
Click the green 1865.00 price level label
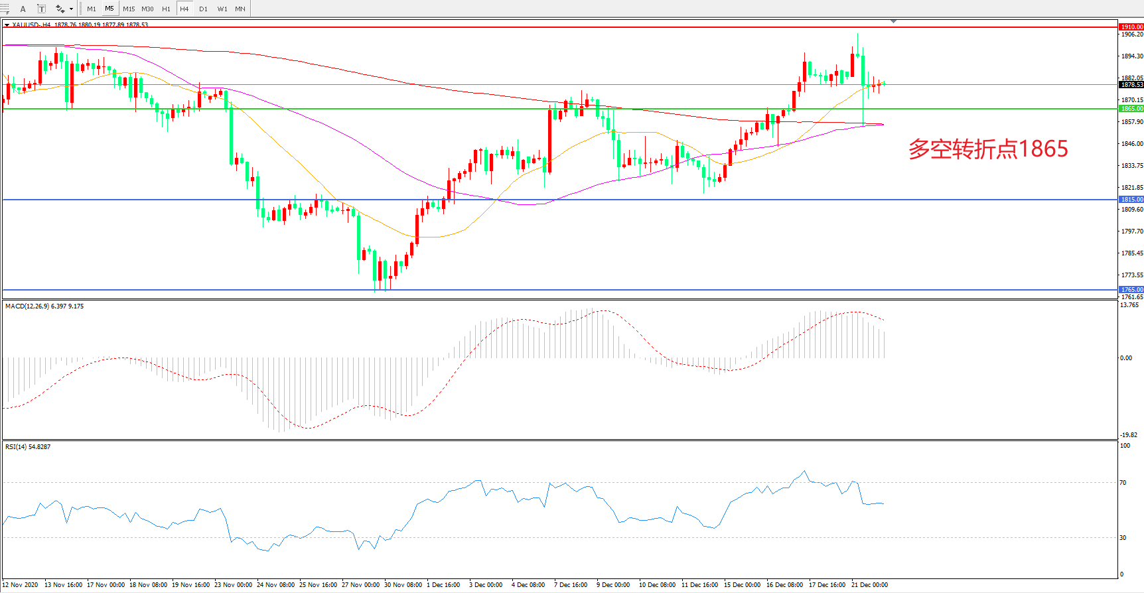point(1131,109)
